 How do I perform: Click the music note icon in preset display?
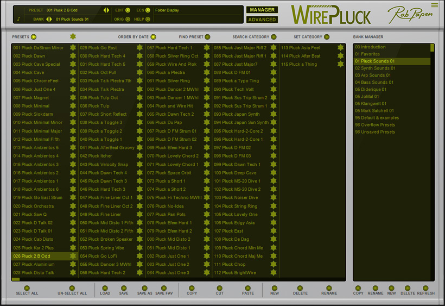click(19, 19)
